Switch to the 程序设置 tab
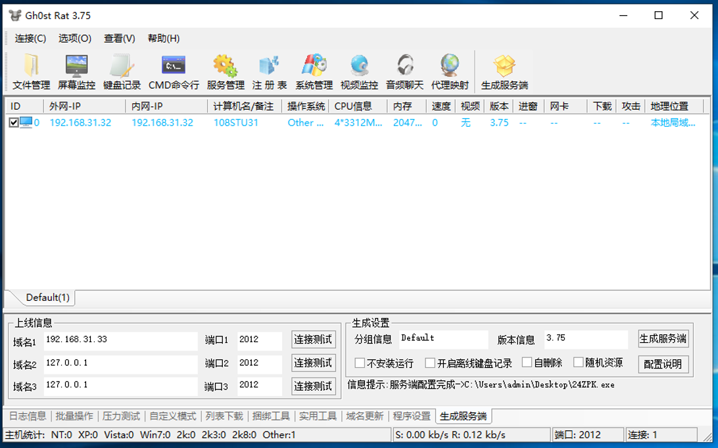Viewport: 718px width, 448px height. 412,416
